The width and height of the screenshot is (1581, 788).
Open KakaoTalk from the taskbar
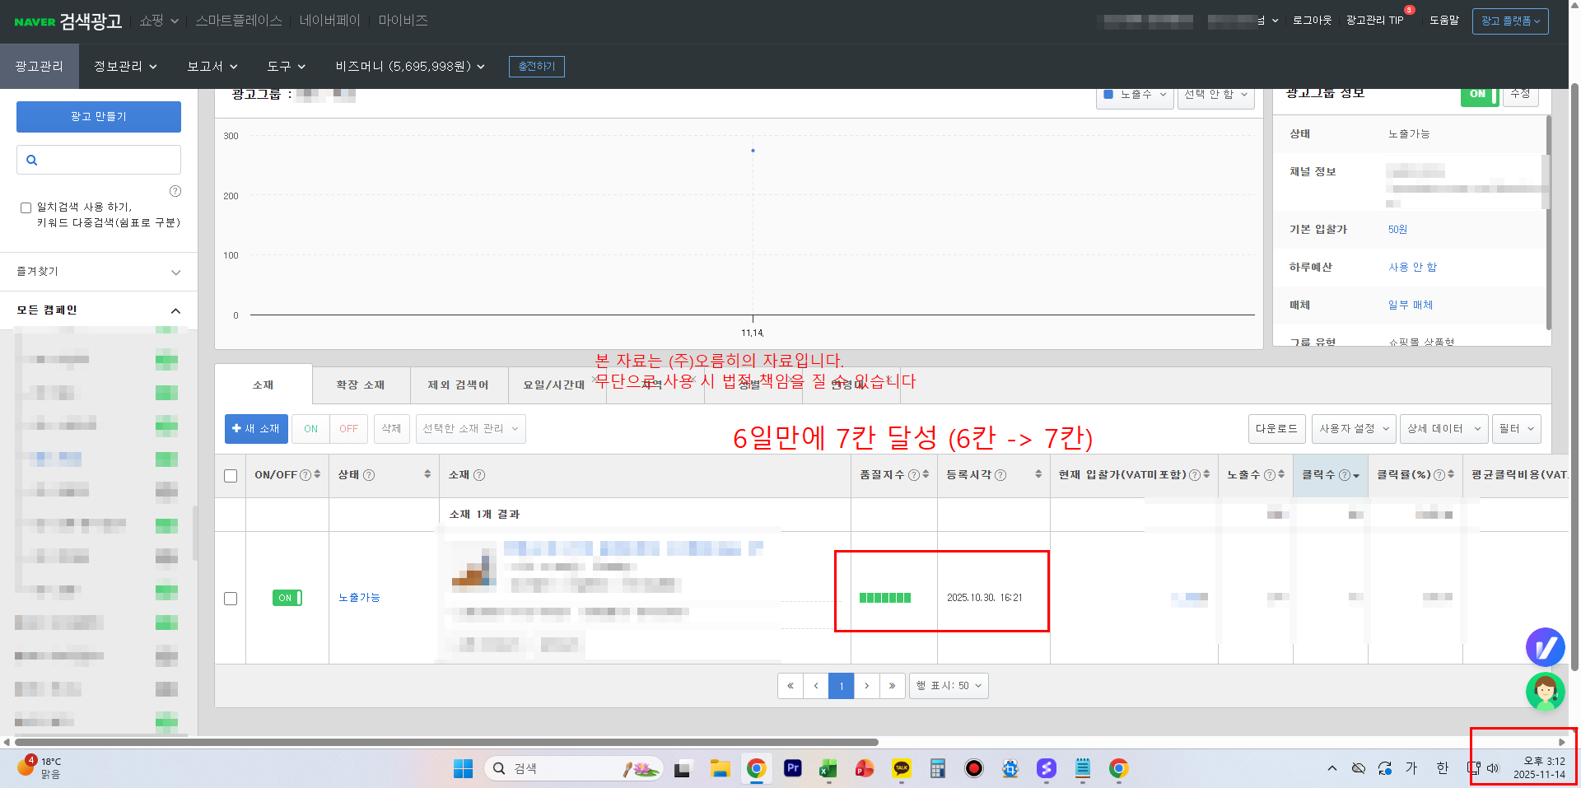click(x=901, y=768)
